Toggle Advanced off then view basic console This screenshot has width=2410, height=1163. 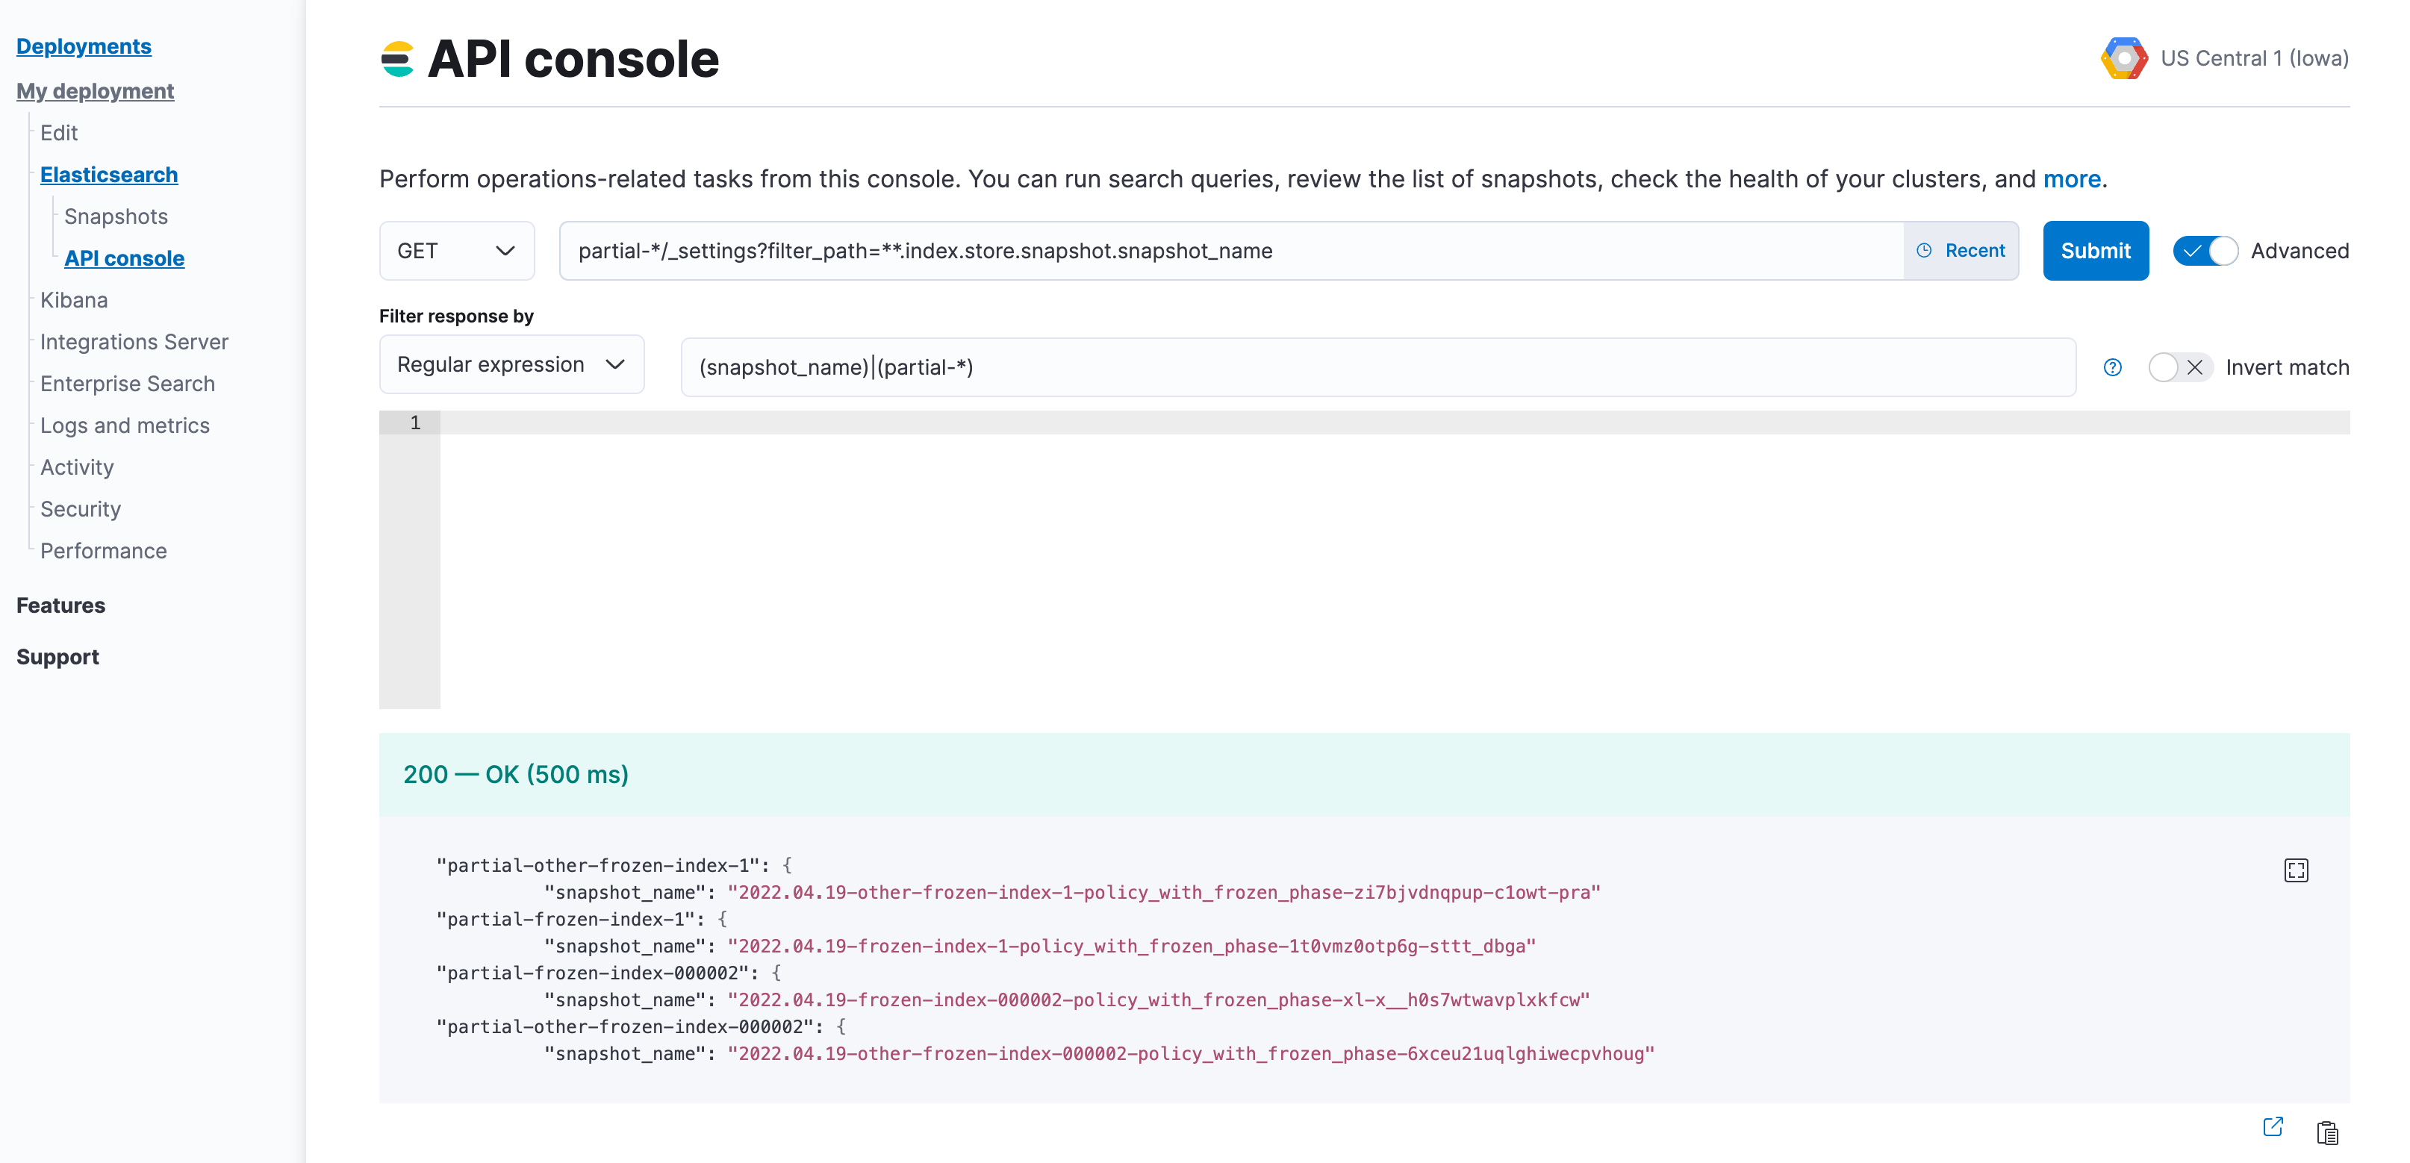click(2205, 250)
